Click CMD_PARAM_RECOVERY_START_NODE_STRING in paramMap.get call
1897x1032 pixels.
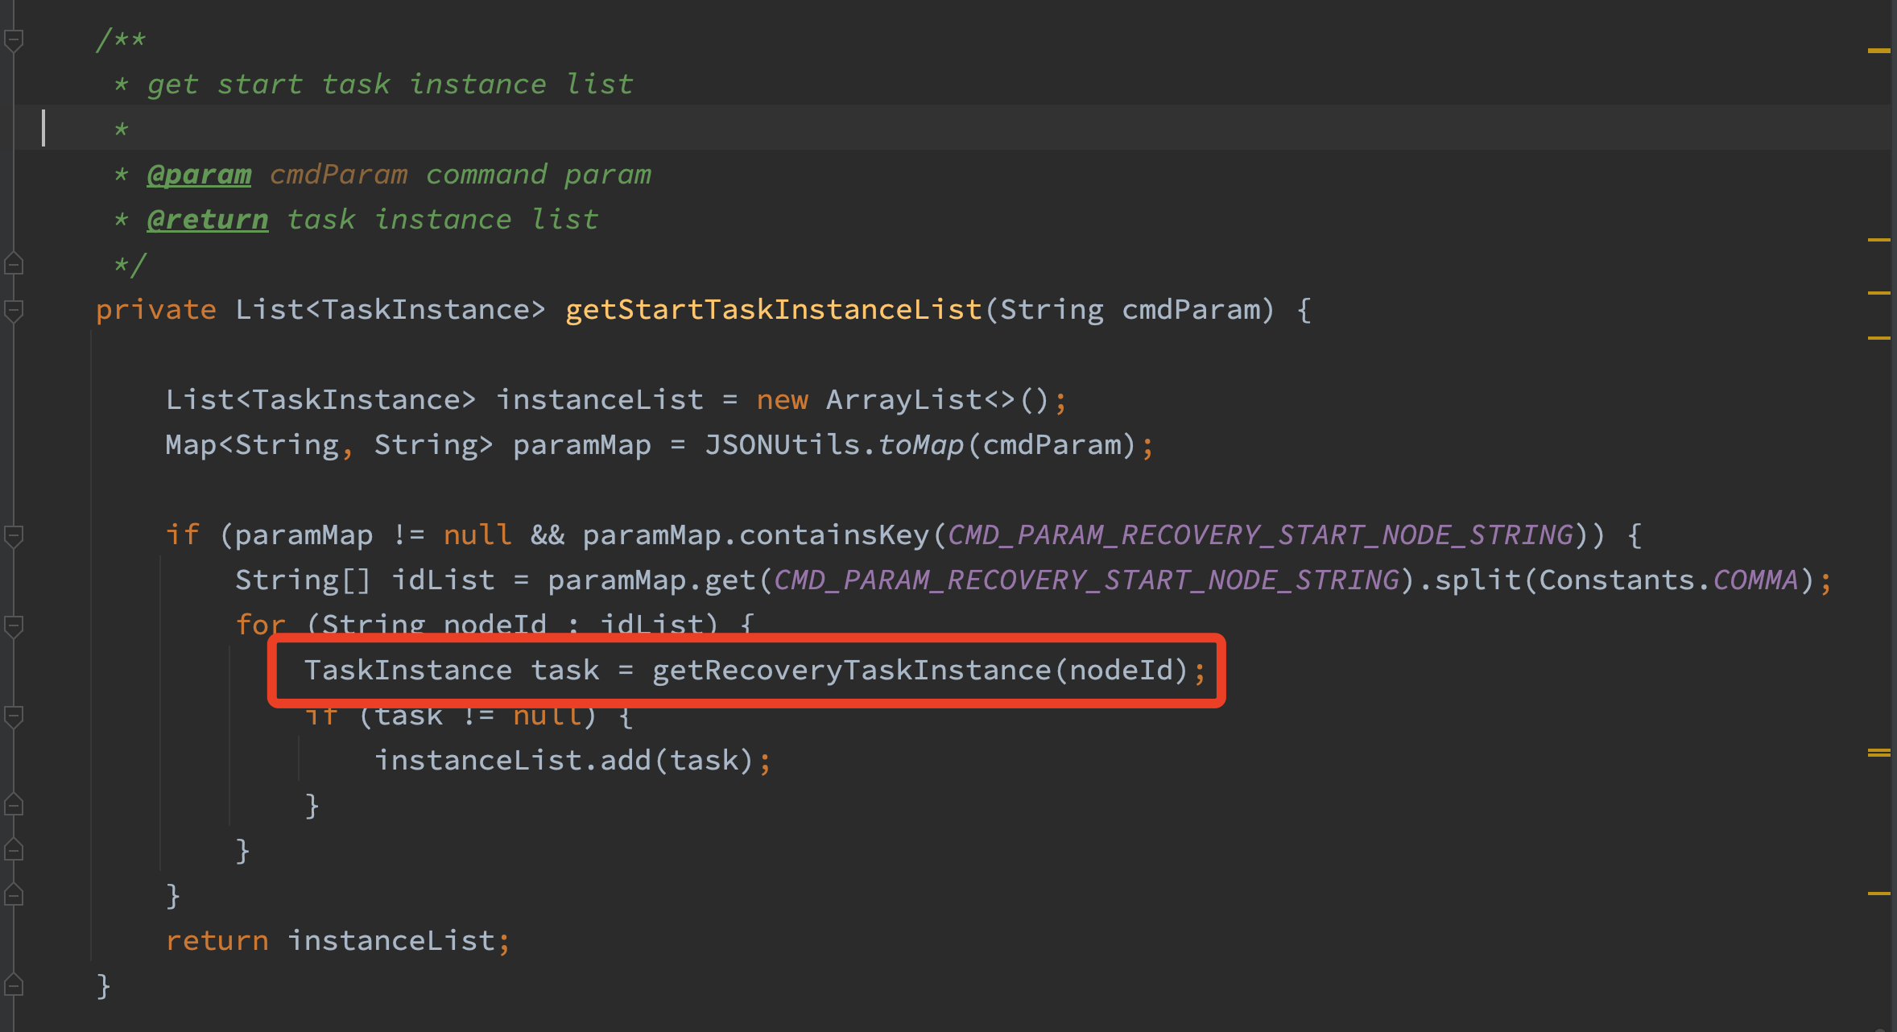click(x=1087, y=580)
